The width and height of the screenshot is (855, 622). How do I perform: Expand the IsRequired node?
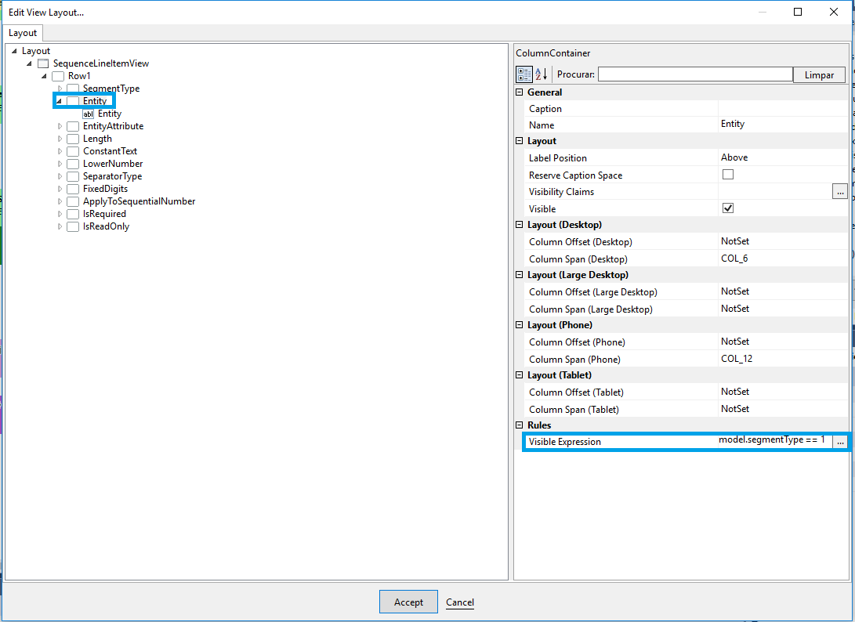60,214
